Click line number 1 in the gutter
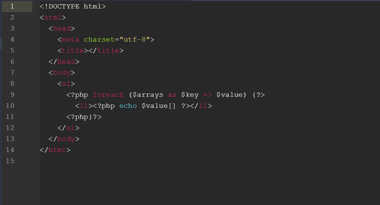This screenshot has width=380, height=205. coord(12,6)
